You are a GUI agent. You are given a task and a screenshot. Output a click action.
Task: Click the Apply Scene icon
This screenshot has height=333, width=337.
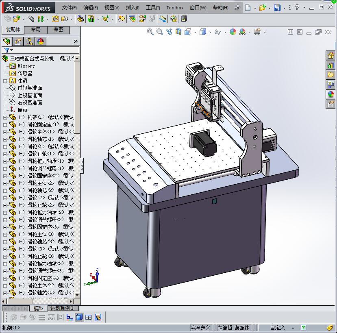coord(242,32)
